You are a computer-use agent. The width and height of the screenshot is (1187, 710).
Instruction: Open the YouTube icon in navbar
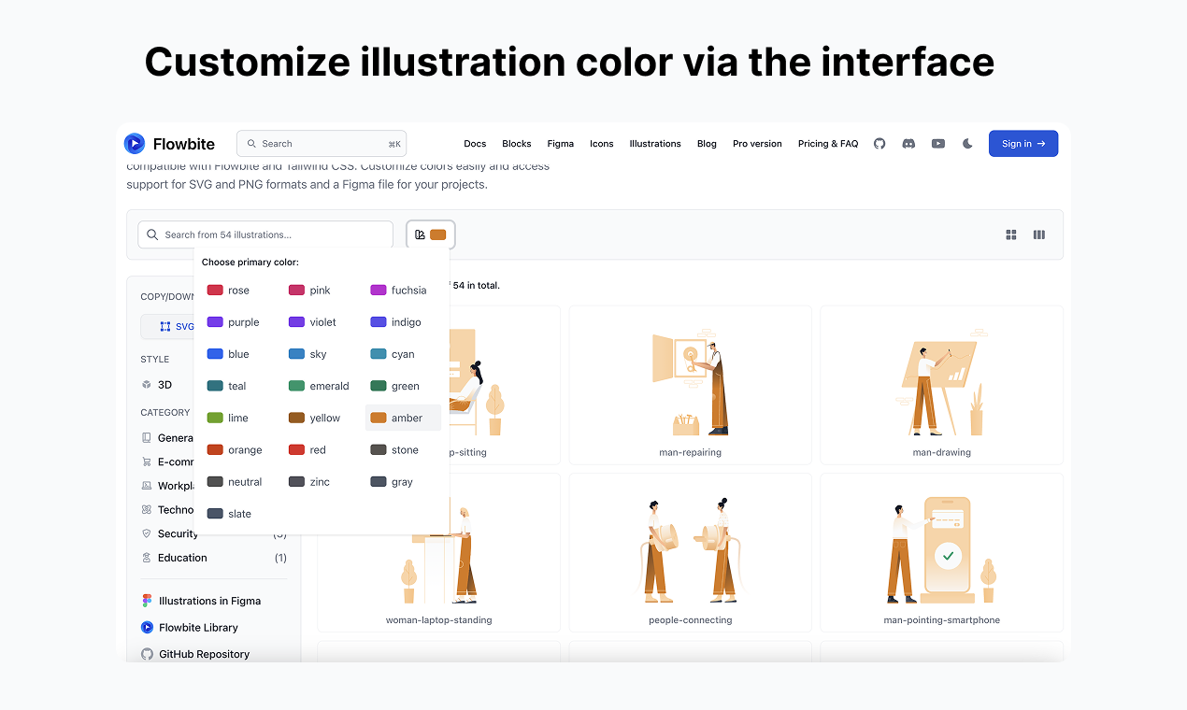938,144
